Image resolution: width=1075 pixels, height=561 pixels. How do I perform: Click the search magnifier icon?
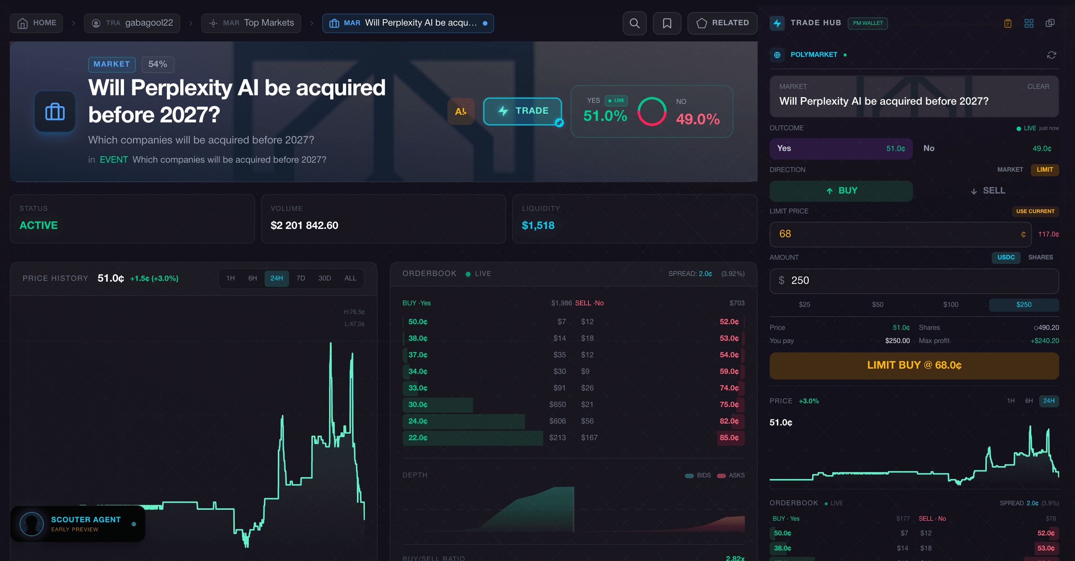[x=634, y=23]
